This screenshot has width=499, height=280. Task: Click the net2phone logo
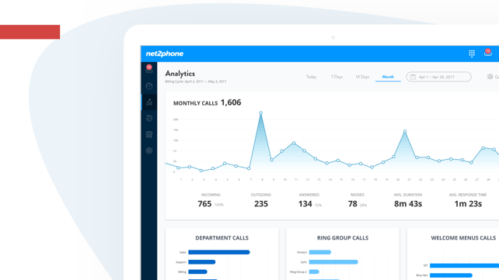coord(165,54)
